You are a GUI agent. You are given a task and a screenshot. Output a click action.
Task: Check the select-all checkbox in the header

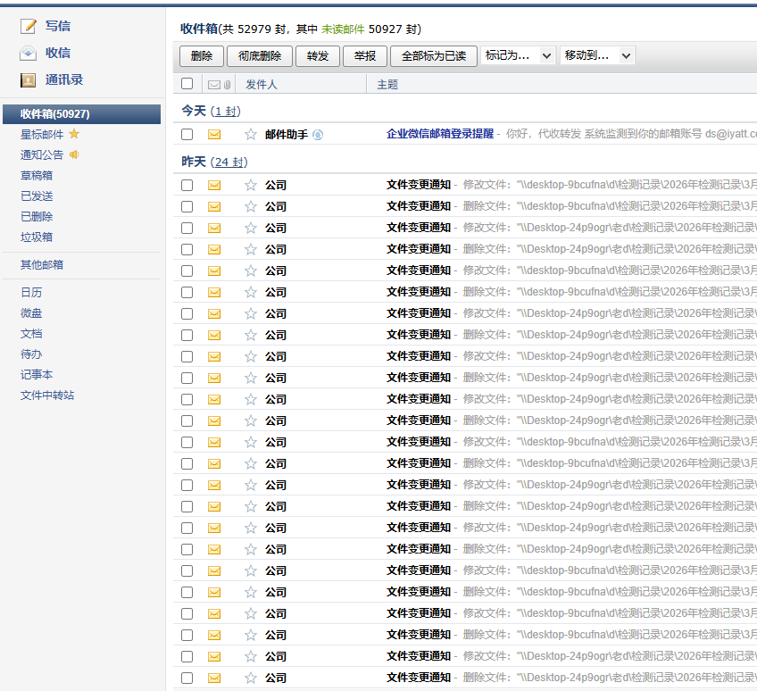click(187, 83)
